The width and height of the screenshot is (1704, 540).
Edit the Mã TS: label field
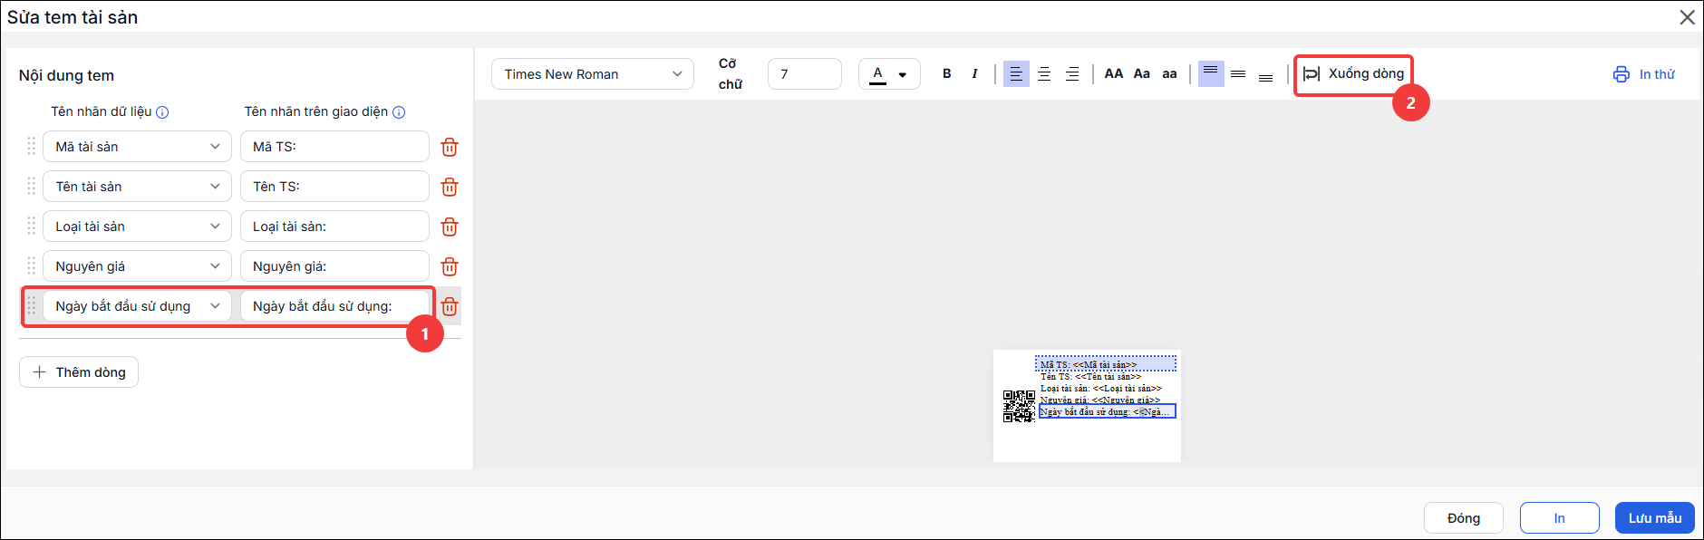(x=334, y=147)
